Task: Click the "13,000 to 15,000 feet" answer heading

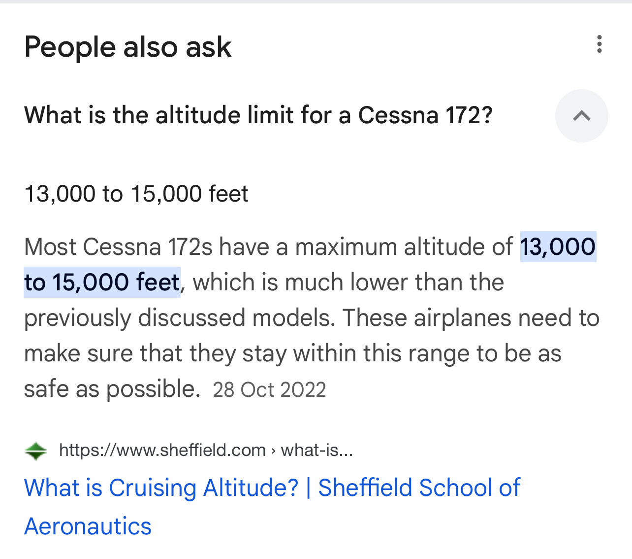Action: 136,194
